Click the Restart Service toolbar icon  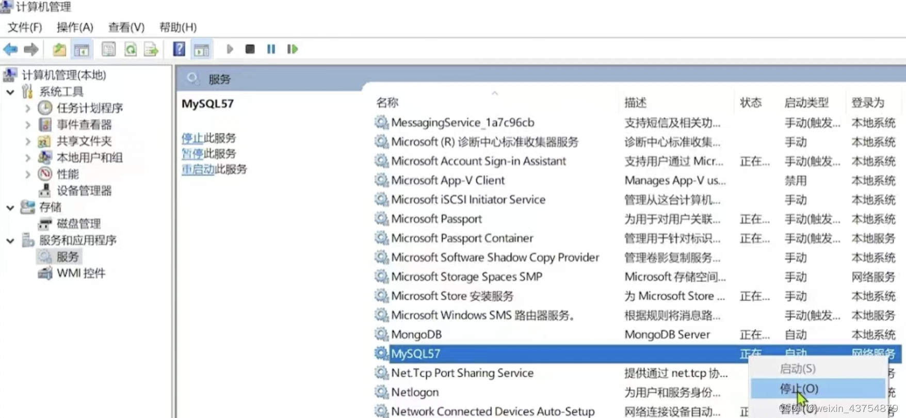293,50
